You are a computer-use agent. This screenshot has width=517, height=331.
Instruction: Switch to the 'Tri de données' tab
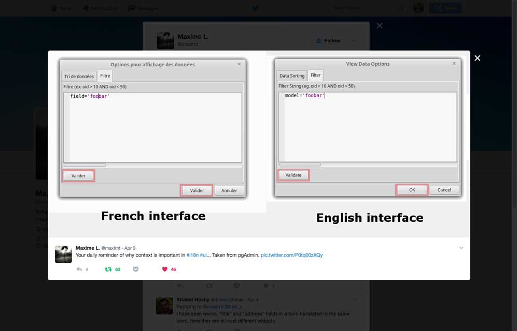pyautogui.click(x=79, y=77)
